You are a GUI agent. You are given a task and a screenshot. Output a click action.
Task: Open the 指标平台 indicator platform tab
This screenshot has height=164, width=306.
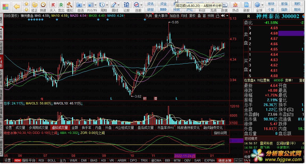pos(29,161)
